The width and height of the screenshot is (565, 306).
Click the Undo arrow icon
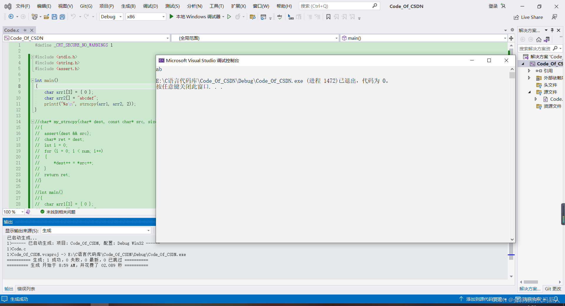pyautogui.click(x=73, y=17)
